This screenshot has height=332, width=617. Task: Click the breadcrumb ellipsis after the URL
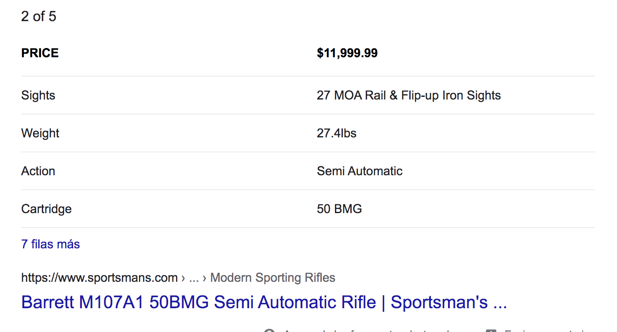tap(194, 278)
